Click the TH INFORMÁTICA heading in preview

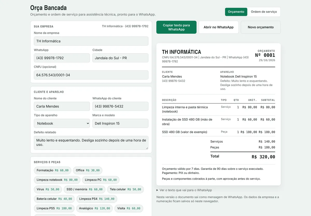click(181, 52)
